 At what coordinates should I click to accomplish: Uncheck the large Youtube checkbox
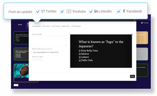(62, 11)
